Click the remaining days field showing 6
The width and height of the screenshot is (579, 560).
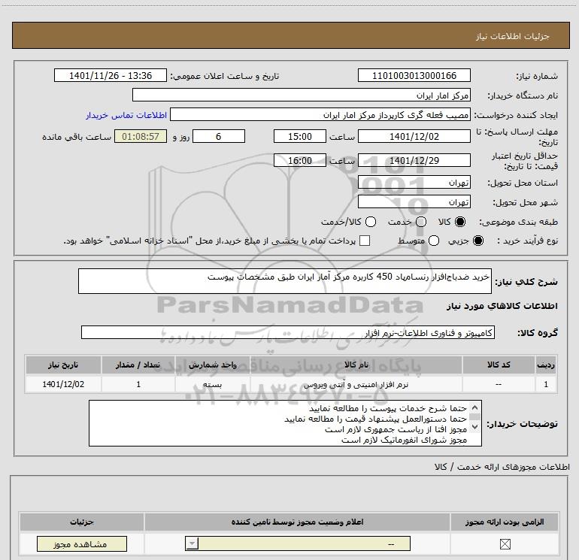pos(219,136)
